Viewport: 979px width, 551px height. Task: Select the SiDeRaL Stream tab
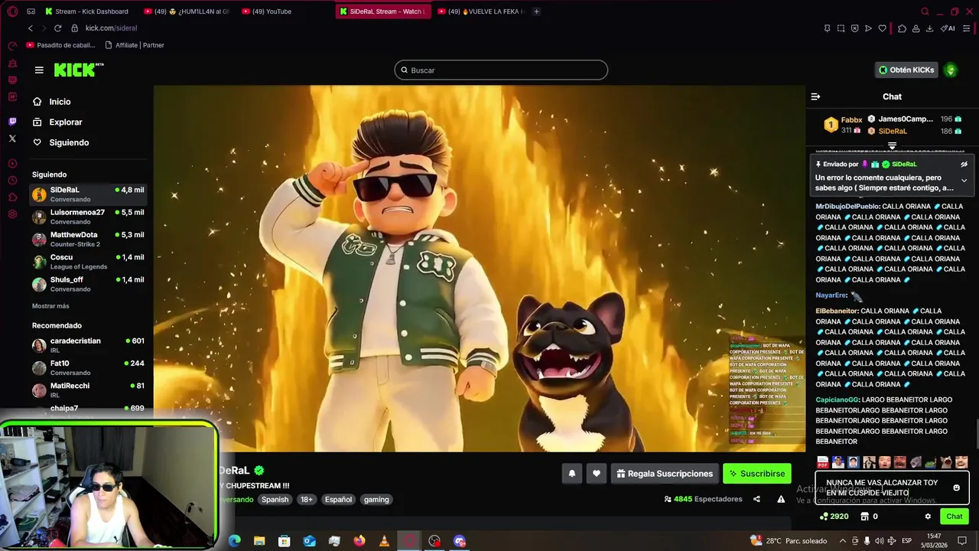tap(382, 11)
